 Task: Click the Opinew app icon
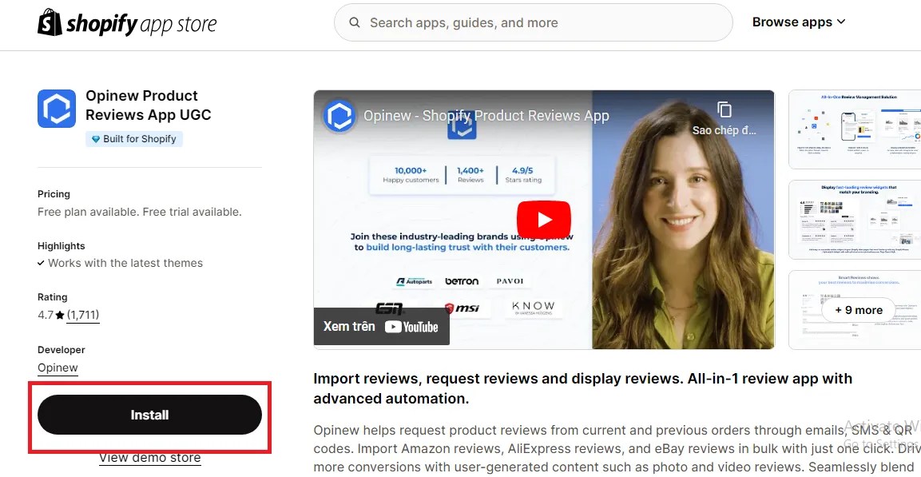click(55, 108)
